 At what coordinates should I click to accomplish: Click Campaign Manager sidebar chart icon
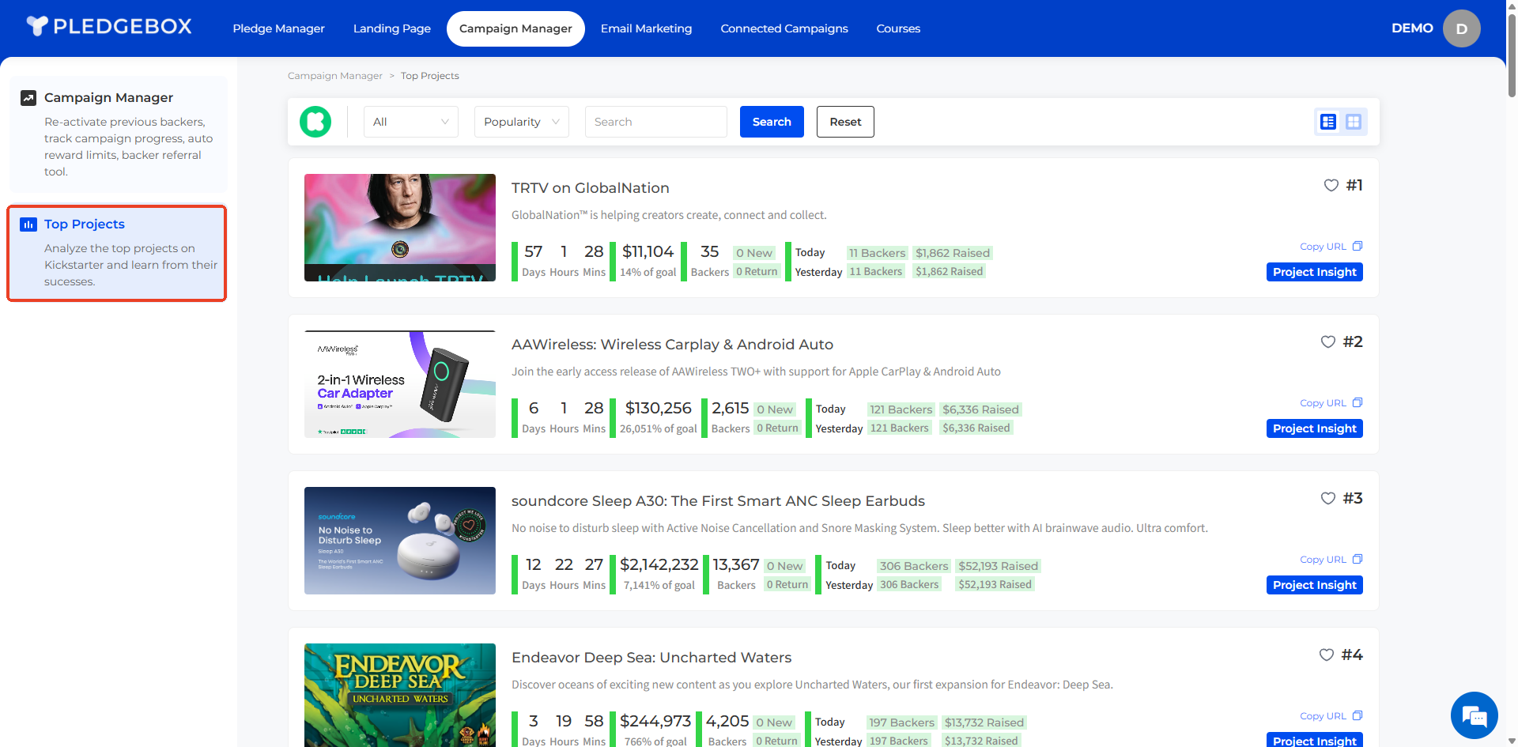(28, 98)
